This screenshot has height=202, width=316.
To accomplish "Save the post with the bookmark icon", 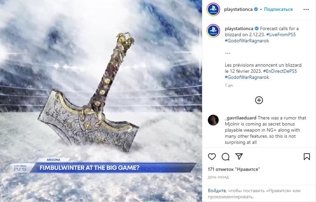I will click(x=307, y=157).
